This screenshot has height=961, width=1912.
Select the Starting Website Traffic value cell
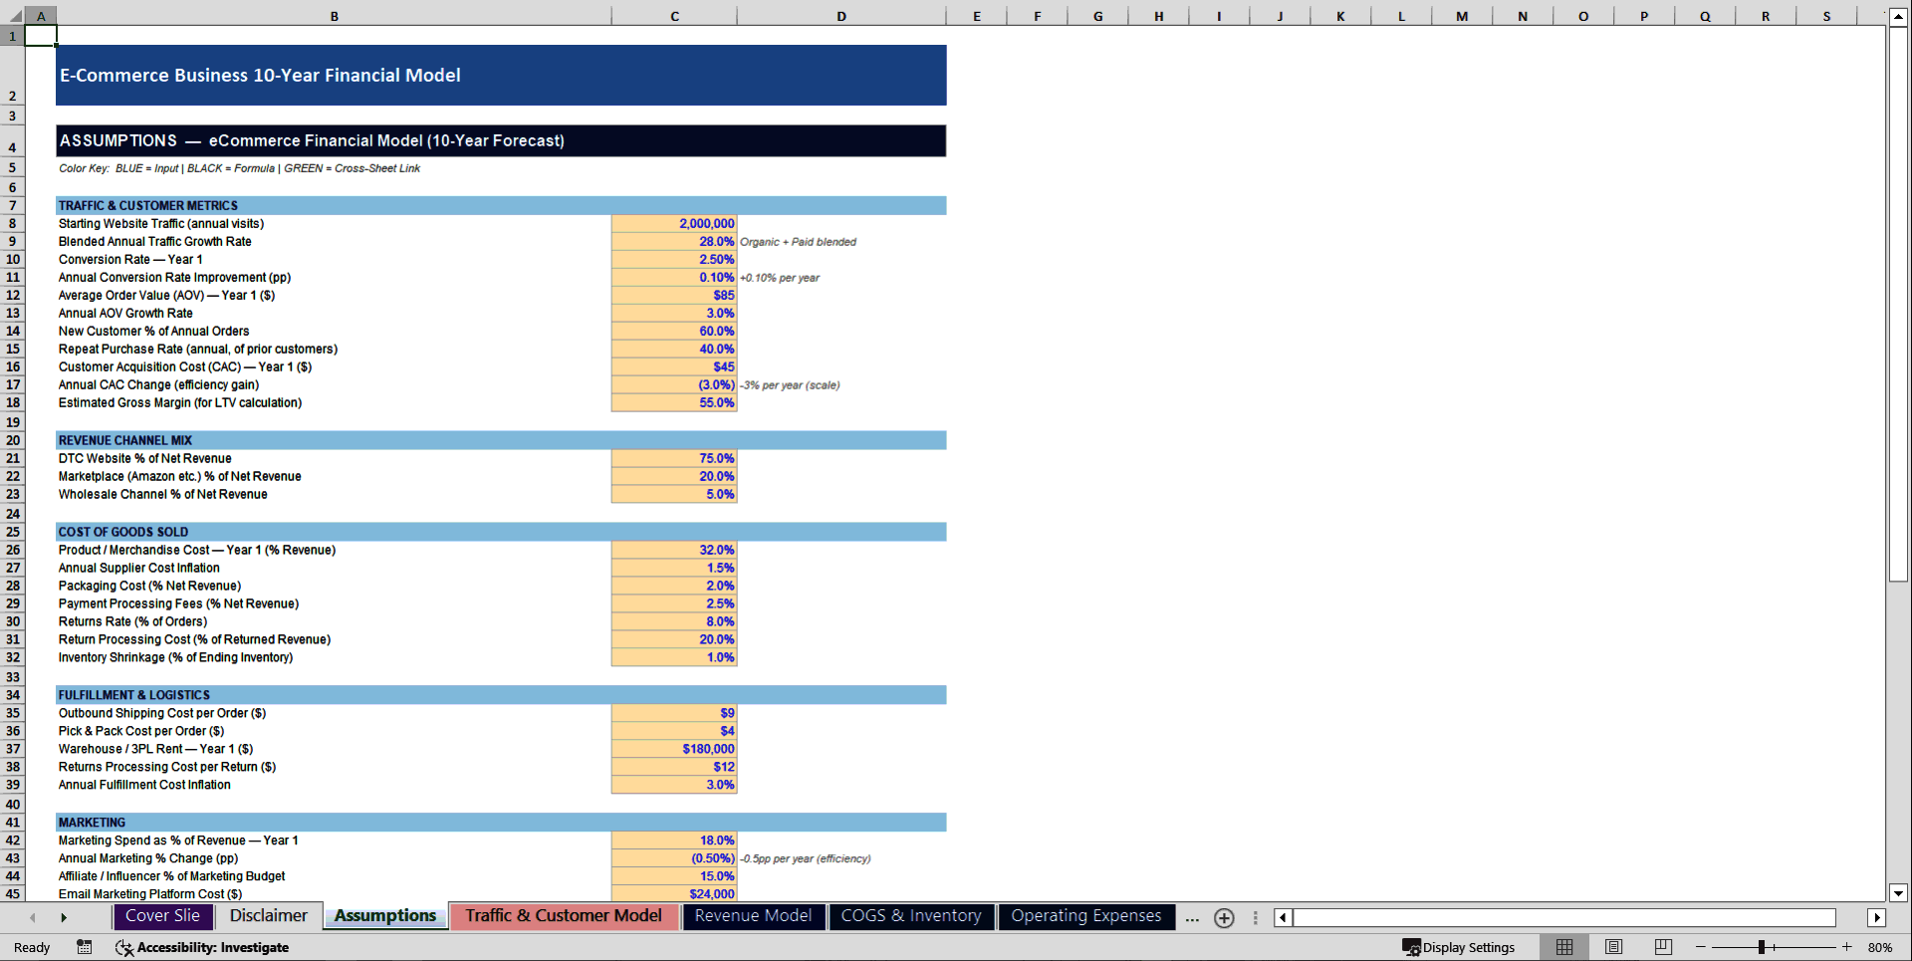(x=673, y=223)
